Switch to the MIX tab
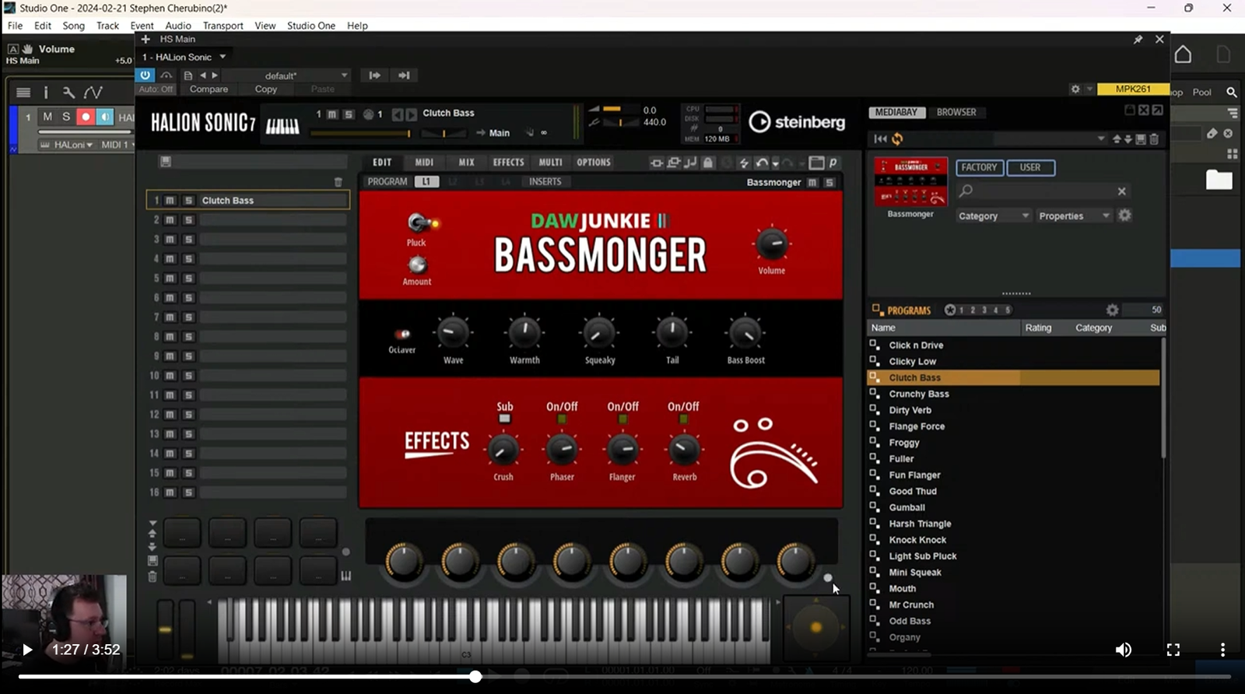This screenshot has height=694, width=1245. tap(466, 162)
